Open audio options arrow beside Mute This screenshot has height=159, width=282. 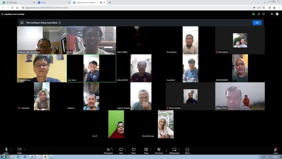(x=11, y=149)
